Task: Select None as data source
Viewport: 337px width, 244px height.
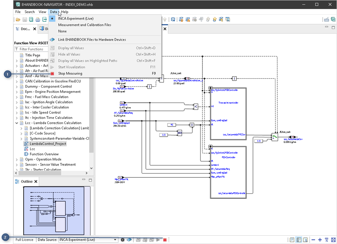Action: pos(62,31)
